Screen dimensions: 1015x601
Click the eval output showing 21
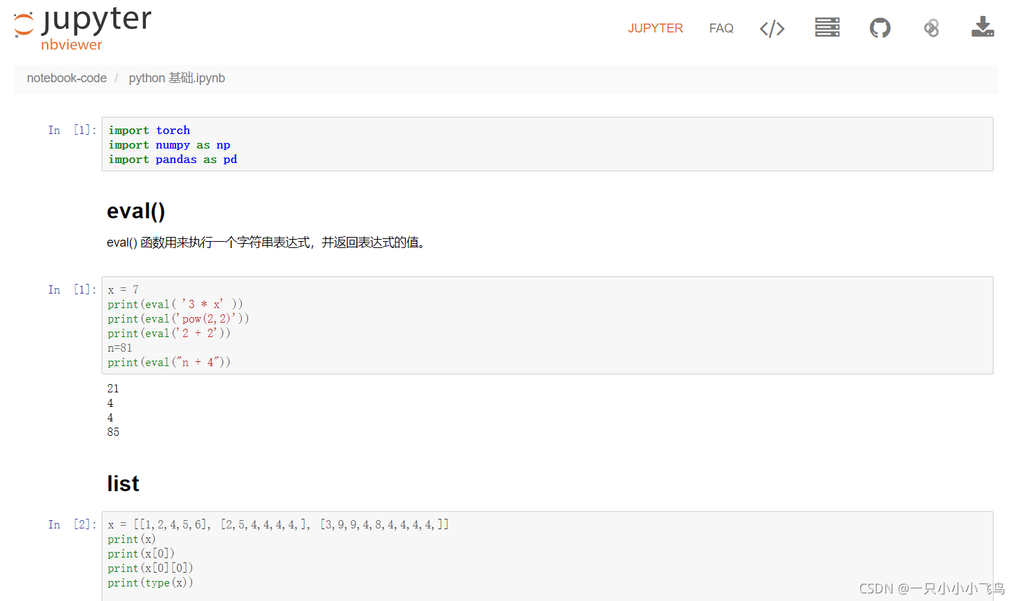113,388
